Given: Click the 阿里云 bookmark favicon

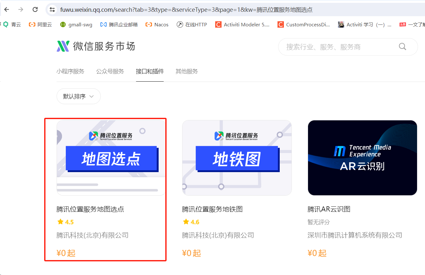Looking at the screenshot, I should pos(31,24).
